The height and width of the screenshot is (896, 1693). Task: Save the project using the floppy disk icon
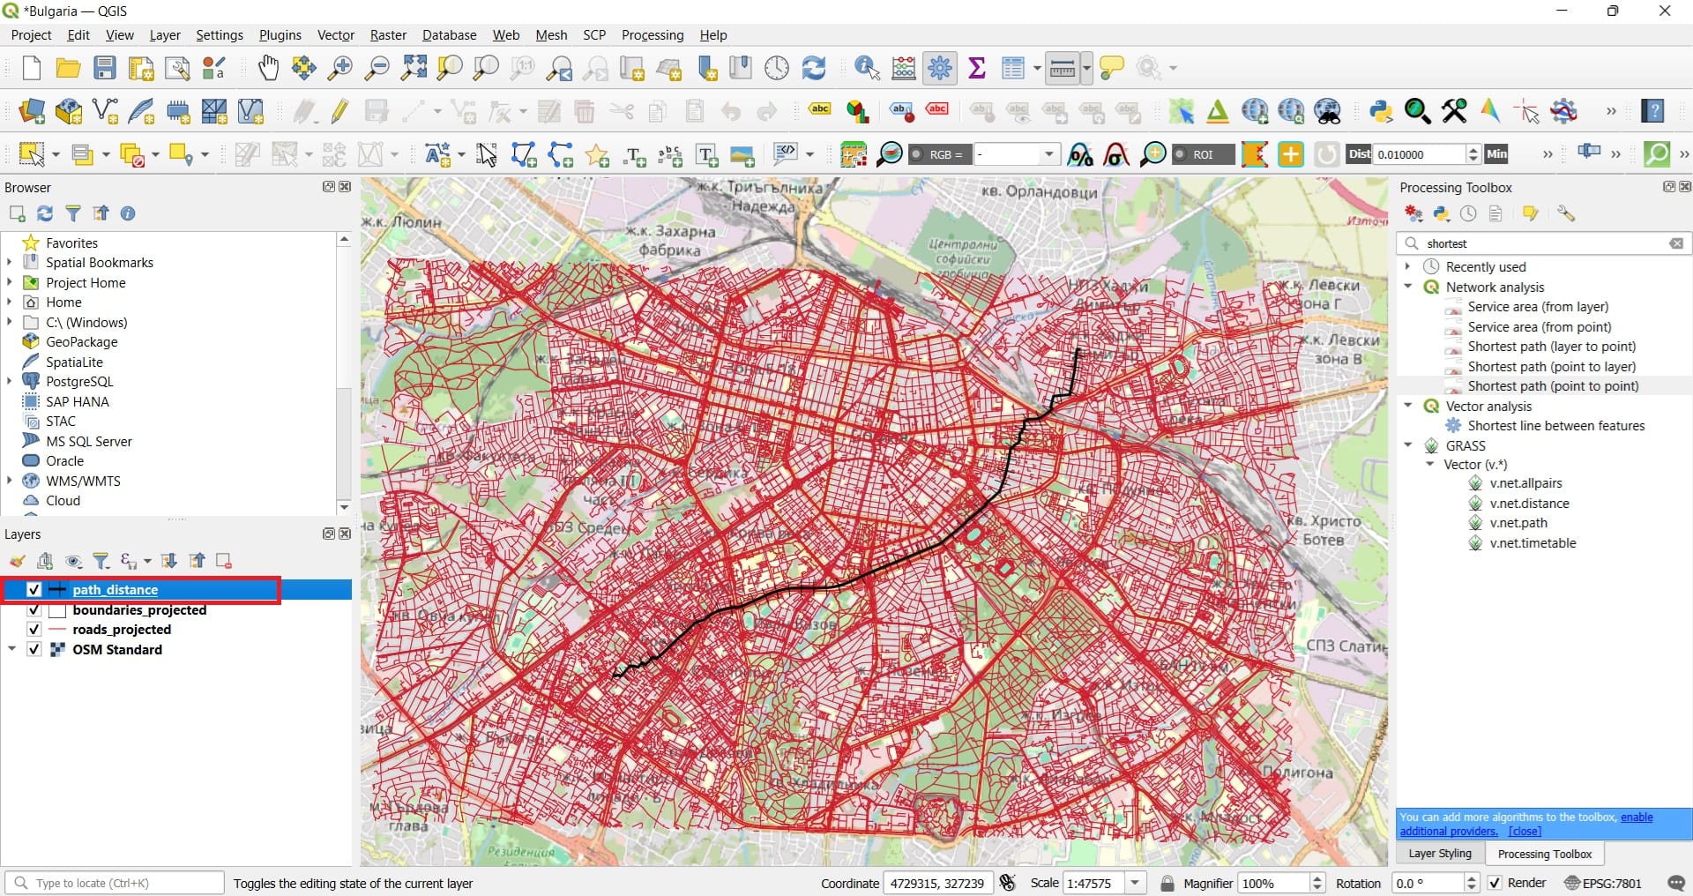point(105,68)
